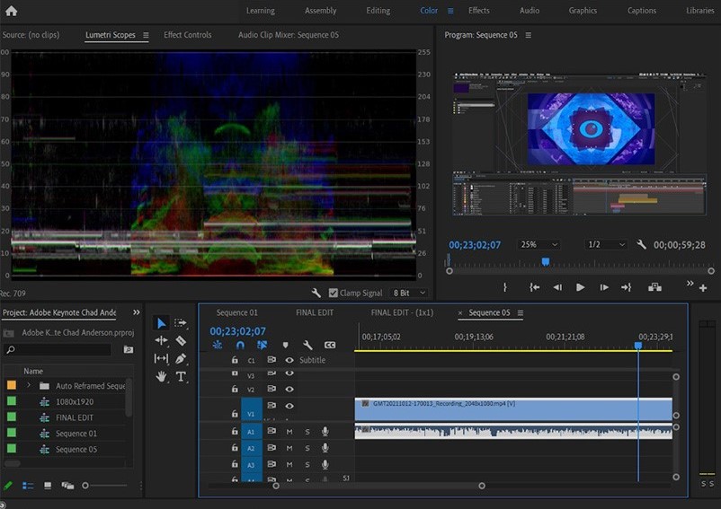
Task: Switch to the Editing workspace
Action: click(x=378, y=11)
